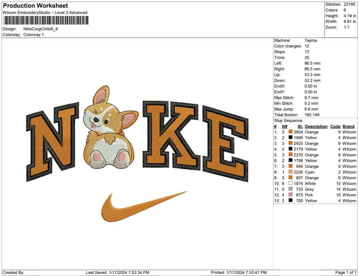Click the Stitches value 22185

(x=349, y=4)
